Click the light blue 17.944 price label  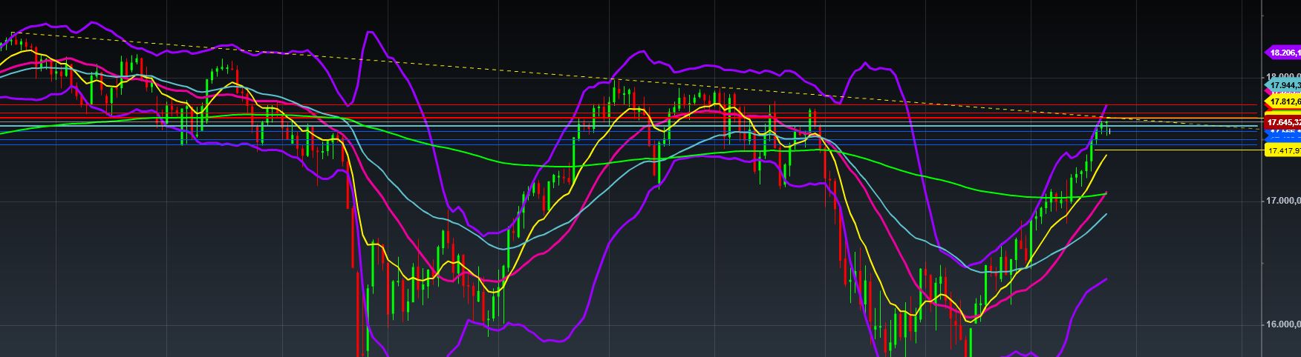coord(1283,86)
